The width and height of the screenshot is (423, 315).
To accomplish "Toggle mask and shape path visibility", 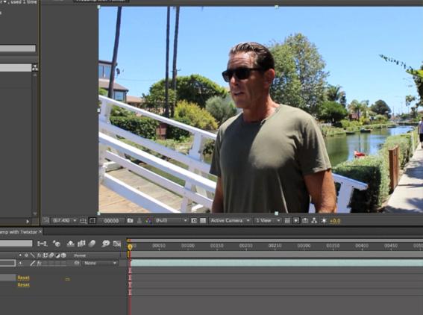I will point(93,221).
